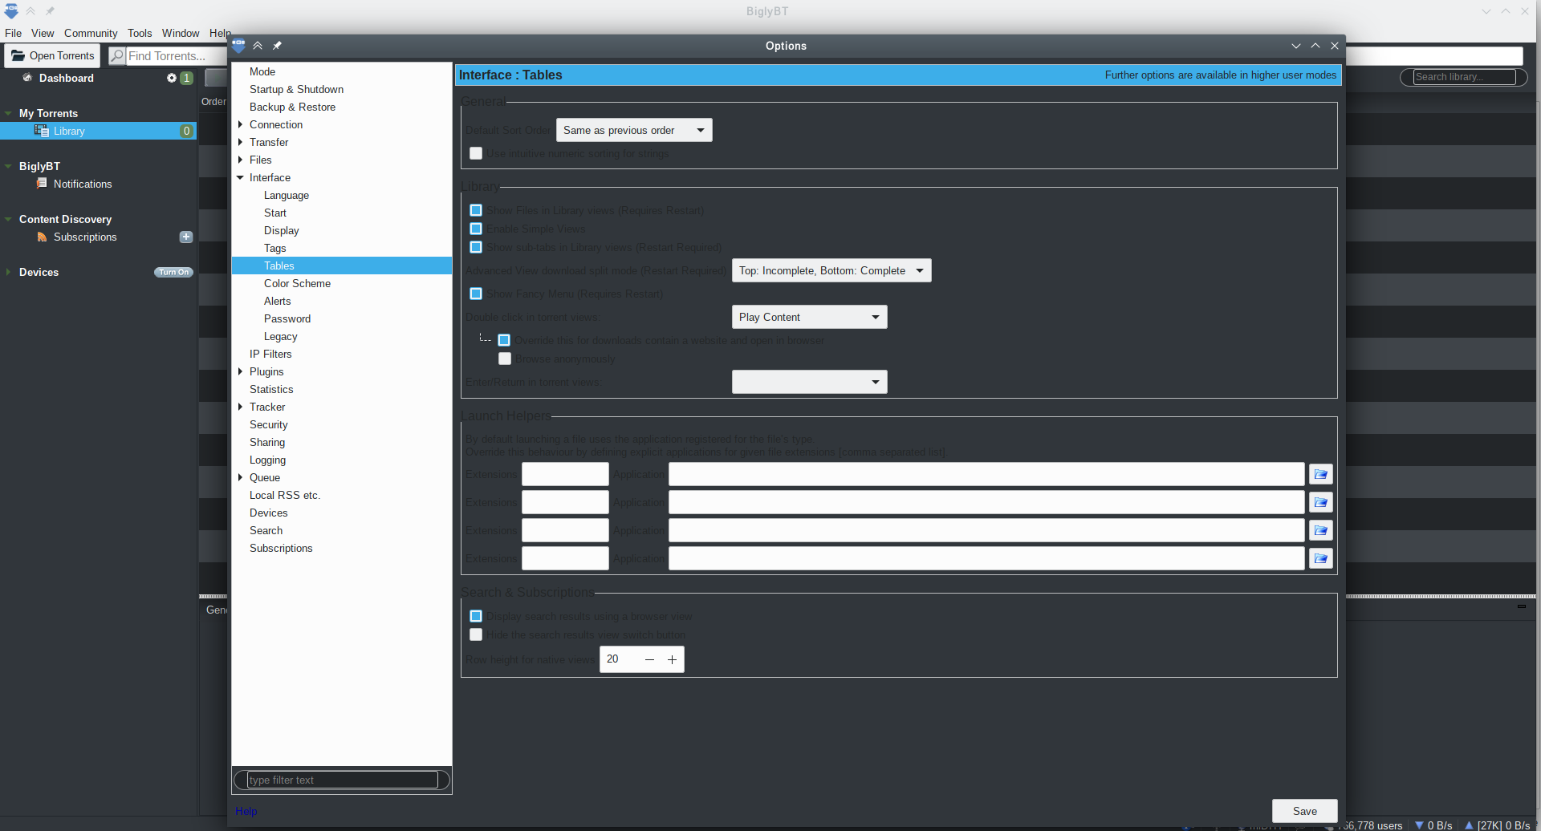Click the Save button
This screenshot has width=1541, height=831.
[1304, 811]
